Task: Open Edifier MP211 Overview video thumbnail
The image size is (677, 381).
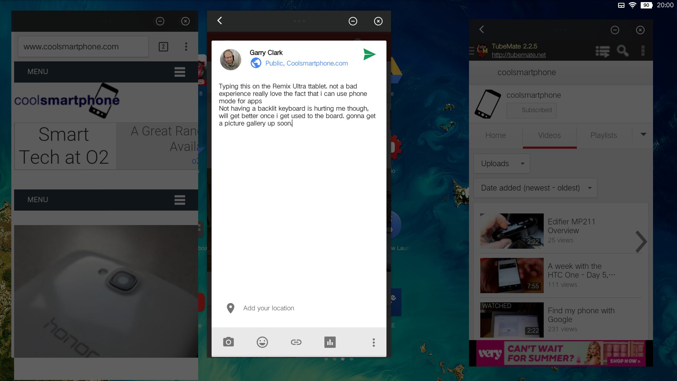Action: click(x=512, y=231)
